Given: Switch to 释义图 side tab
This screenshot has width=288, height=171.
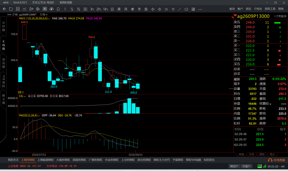Looking at the screenshot, I should tap(3, 99).
